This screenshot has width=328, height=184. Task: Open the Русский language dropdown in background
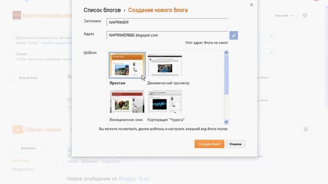pos(284,15)
